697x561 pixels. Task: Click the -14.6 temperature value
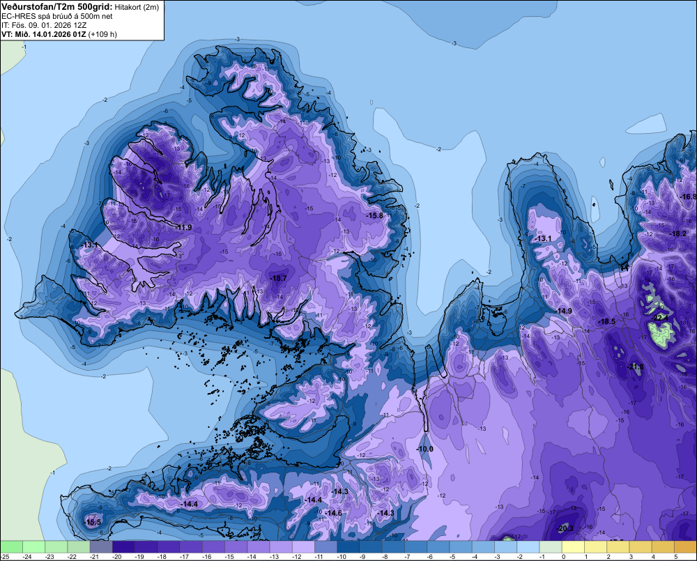pyautogui.click(x=333, y=513)
